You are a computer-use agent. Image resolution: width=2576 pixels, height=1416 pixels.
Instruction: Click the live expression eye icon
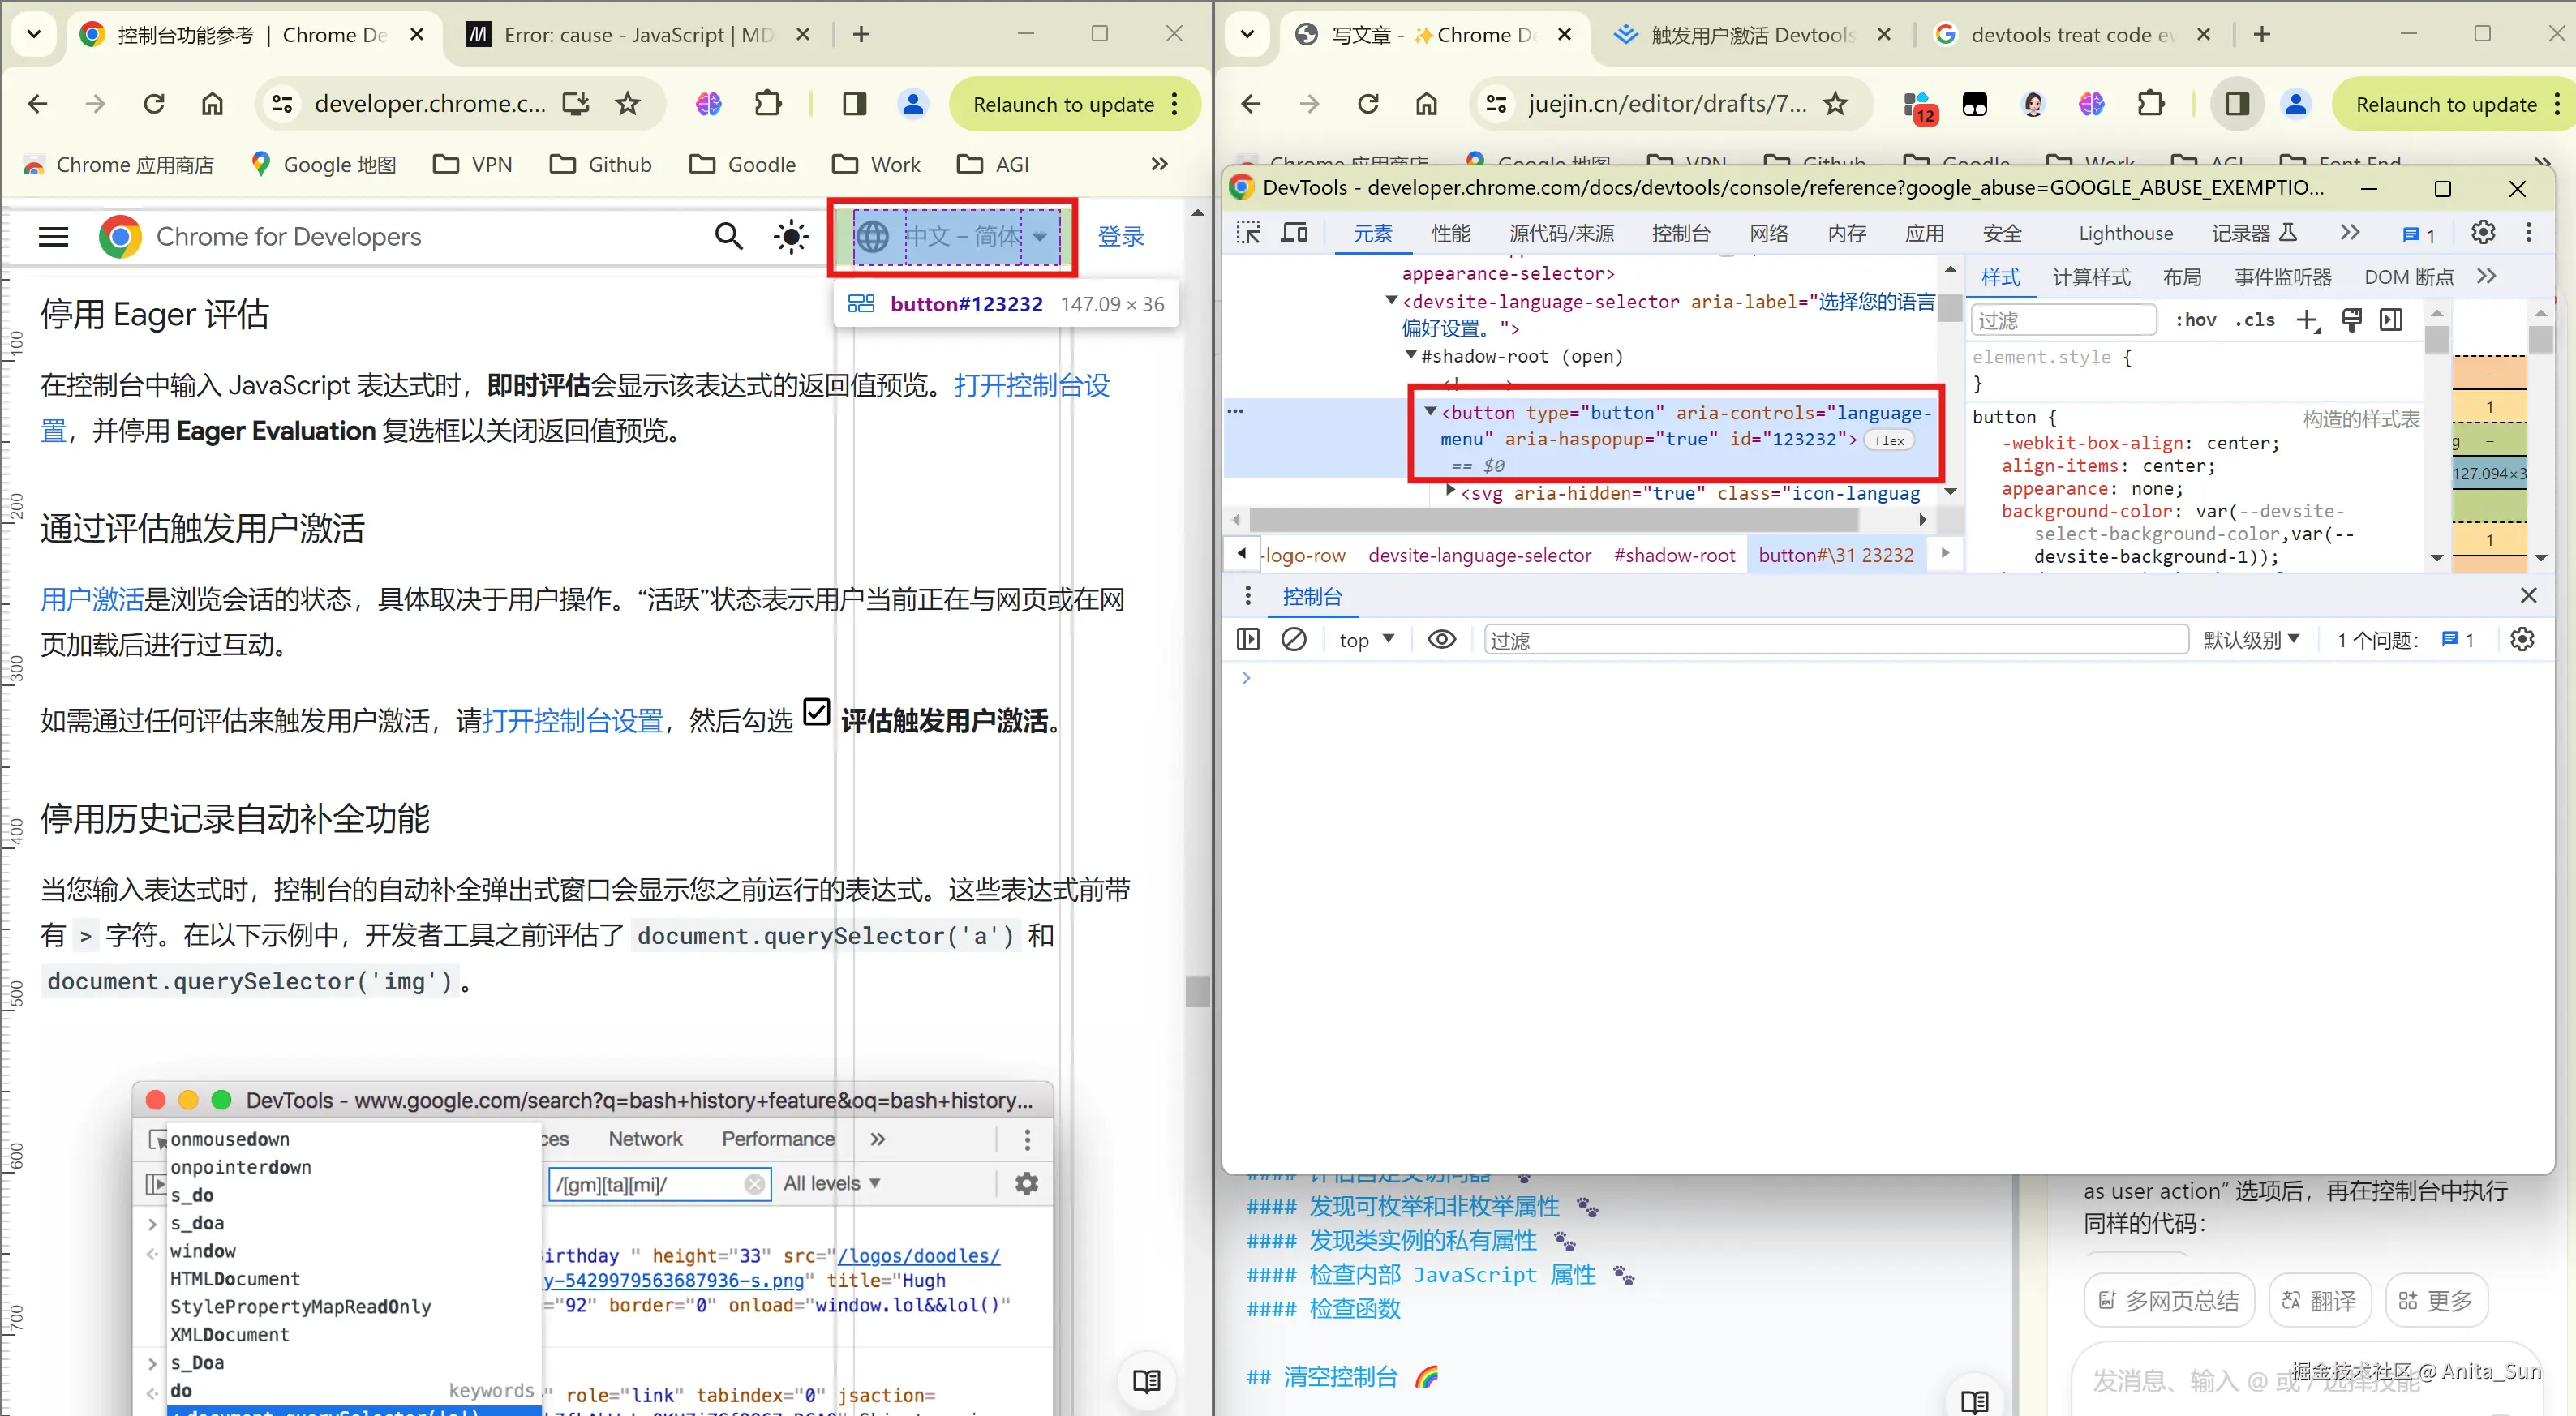(x=1441, y=639)
